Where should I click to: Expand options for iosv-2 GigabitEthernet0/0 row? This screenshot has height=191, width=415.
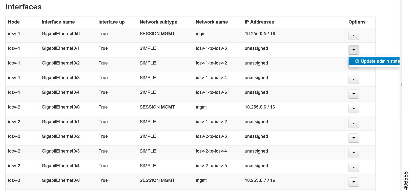click(354, 109)
